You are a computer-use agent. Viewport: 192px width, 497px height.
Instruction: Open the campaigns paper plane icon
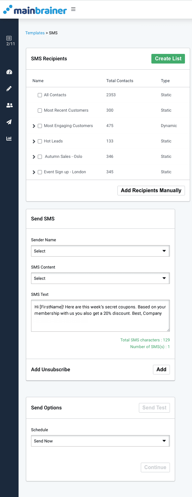coord(9,122)
